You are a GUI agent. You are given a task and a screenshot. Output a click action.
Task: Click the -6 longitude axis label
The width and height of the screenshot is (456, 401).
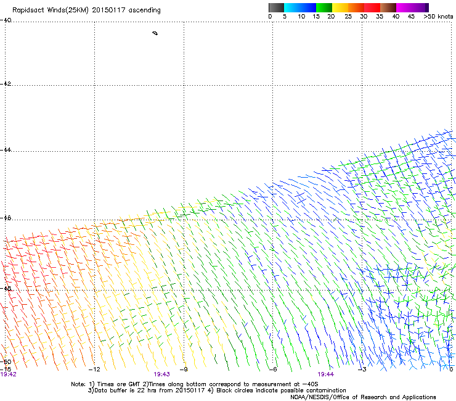click(273, 370)
